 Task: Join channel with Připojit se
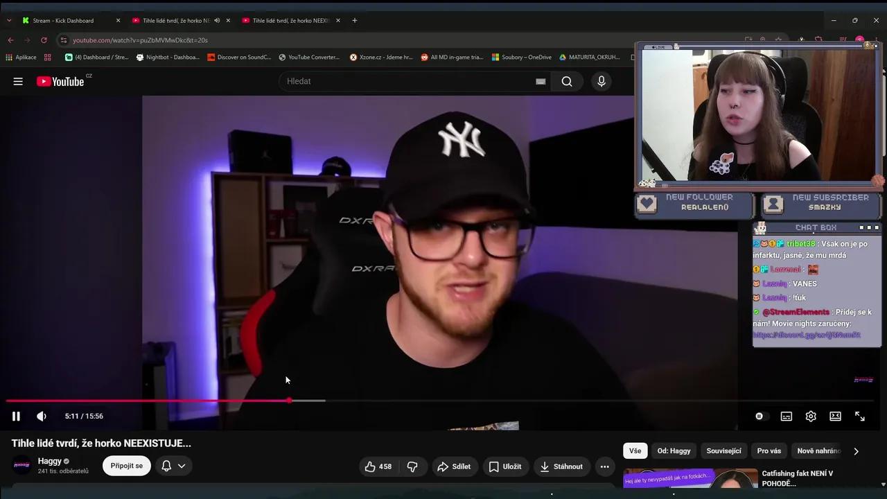click(x=127, y=466)
